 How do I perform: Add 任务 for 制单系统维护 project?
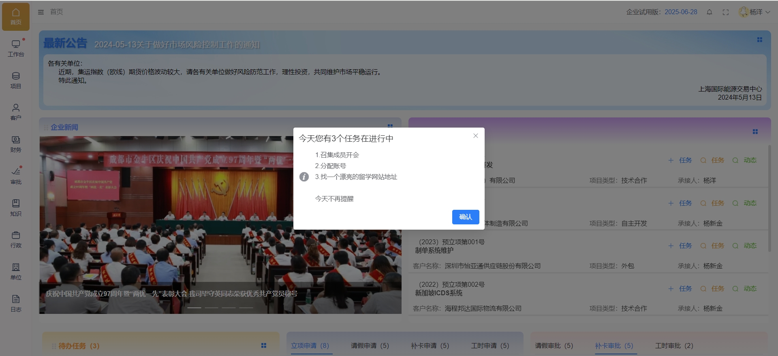coord(680,246)
